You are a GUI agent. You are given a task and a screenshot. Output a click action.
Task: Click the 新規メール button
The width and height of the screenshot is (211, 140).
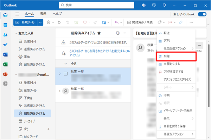tap(25, 22)
